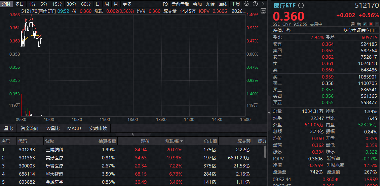Toggle the 九转 indicator
The image size is (380, 186).
tap(210, 4)
